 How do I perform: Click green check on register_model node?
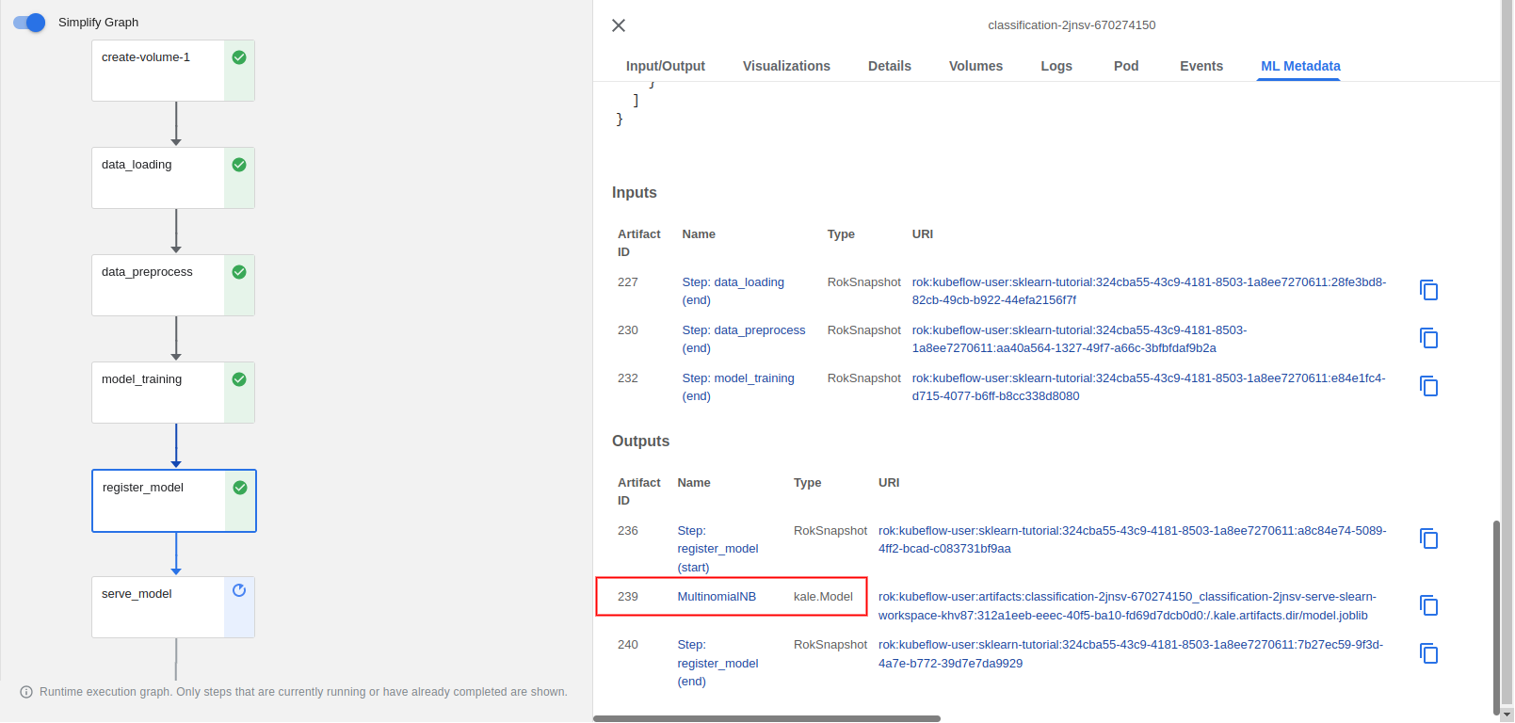(240, 488)
